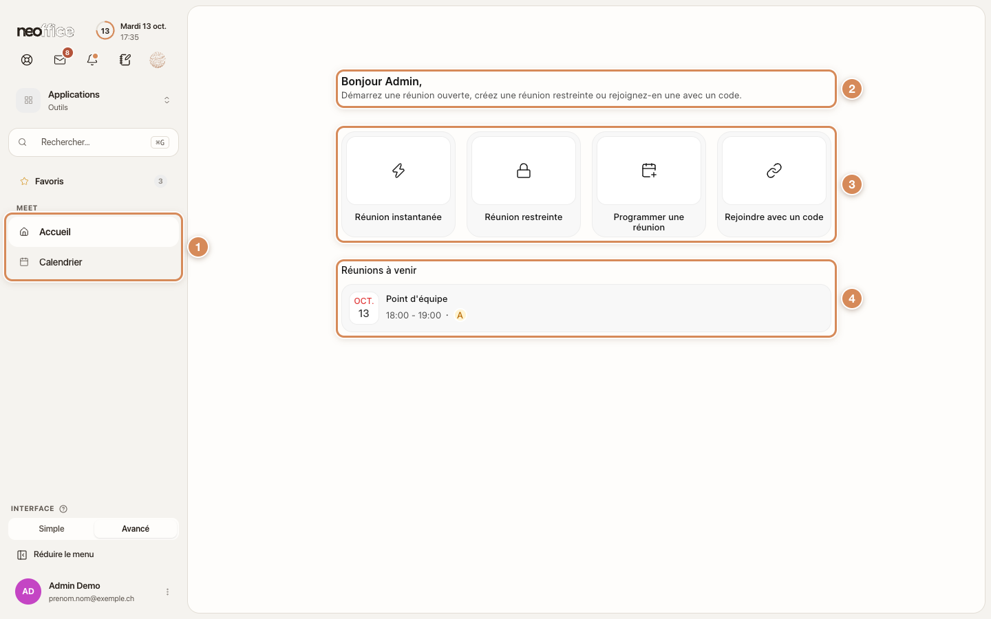Image resolution: width=991 pixels, height=619 pixels.
Task: Click the 18:00 - 19:00 time text
Action: pyautogui.click(x=414, y=316)
